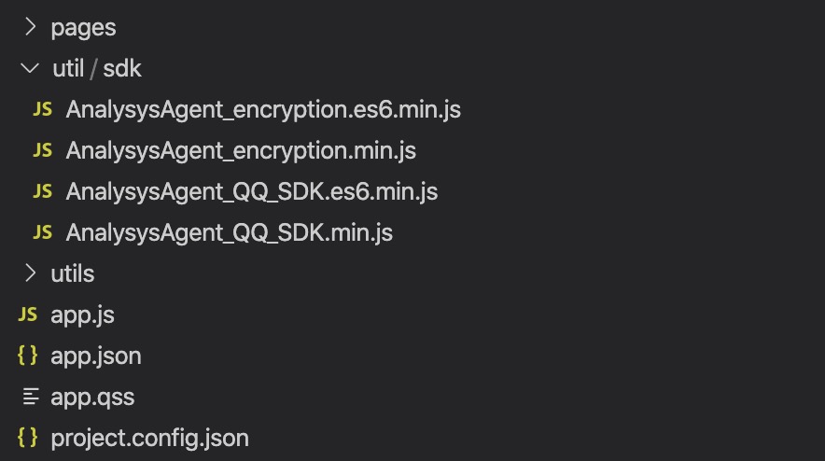The image size is (825, 461).
Task: Click JS icon of AnalysysAgent_QQ_SDK.es6.min.js
Action: click(43, 191)
